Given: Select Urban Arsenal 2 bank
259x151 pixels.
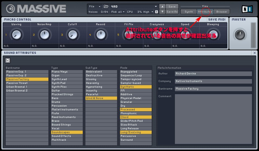Looking at the screenshot, I should click(27, 91).
